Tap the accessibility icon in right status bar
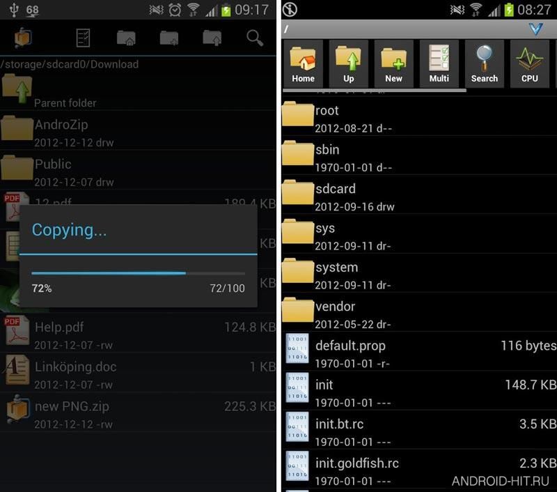Viewport: 557px width, 492px height. pyautogui.click(x=290, y=10)
